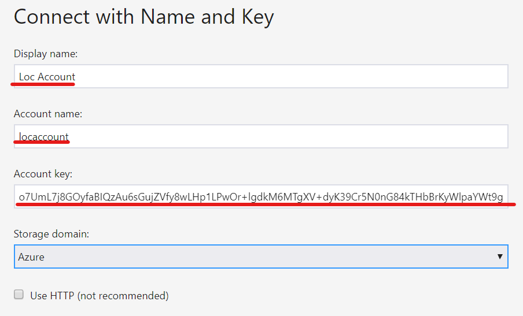Click the "Storage domain:" label
The height and width of the screenshot is (316, 523).
click(50, 234)
